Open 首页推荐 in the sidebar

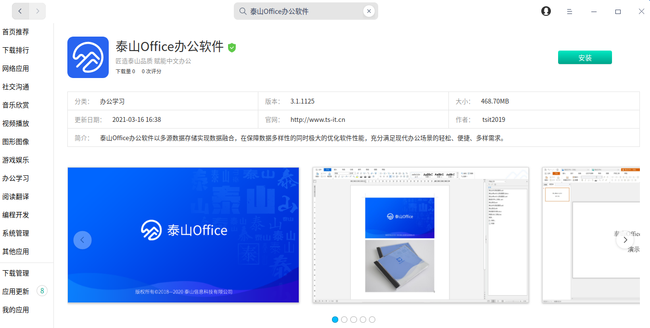coord(16,32)
